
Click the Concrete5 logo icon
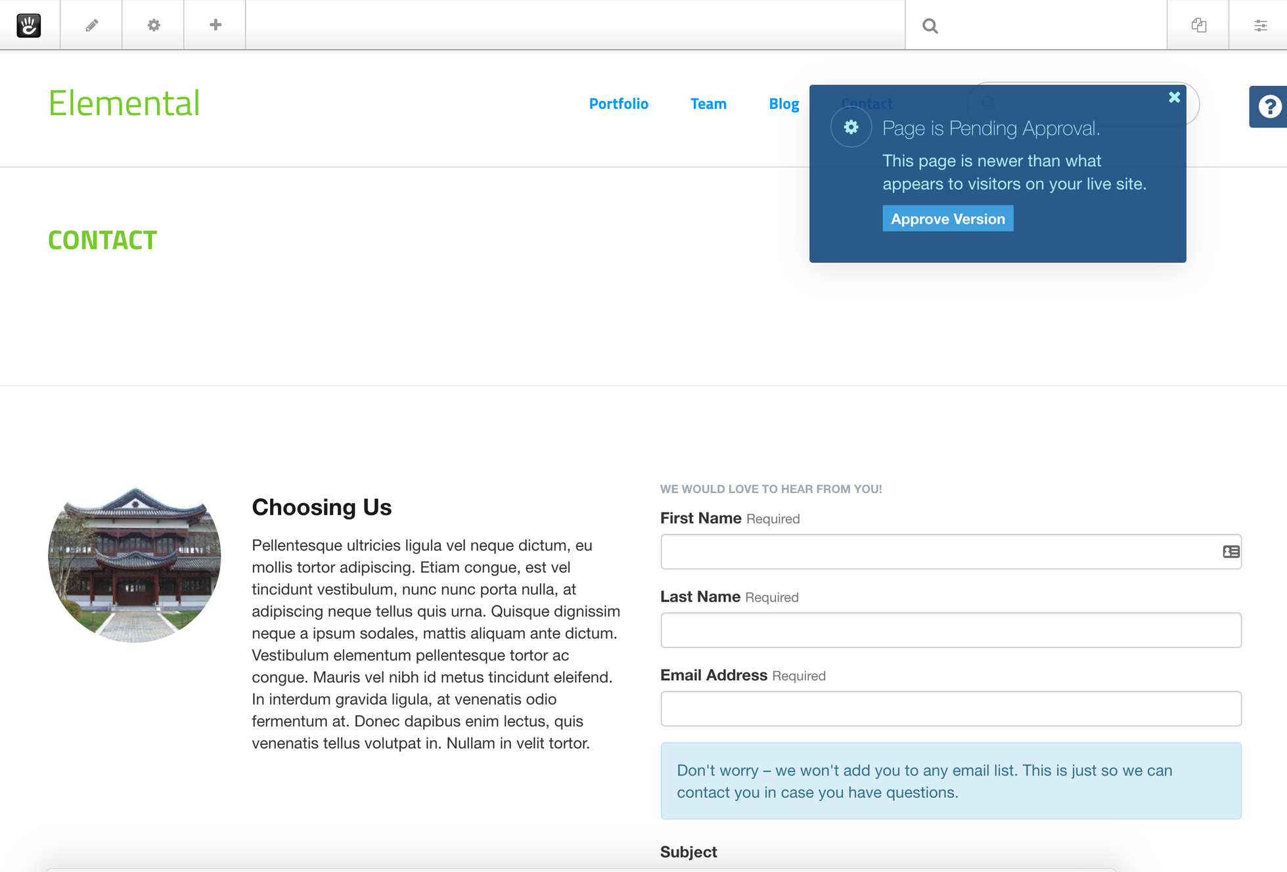28,25
